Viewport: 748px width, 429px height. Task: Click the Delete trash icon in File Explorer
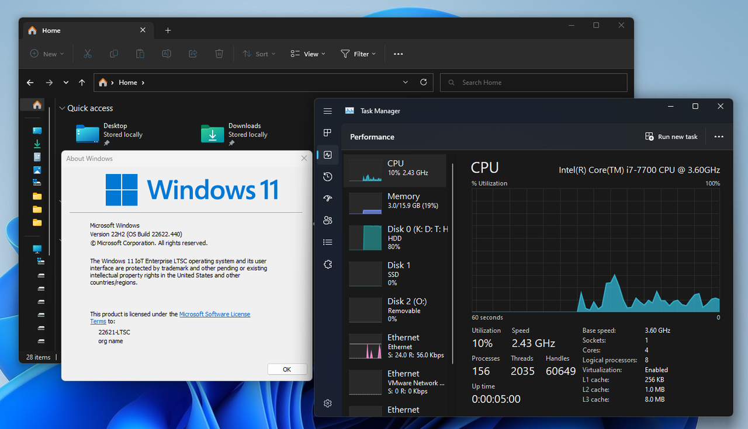(219, 54)
